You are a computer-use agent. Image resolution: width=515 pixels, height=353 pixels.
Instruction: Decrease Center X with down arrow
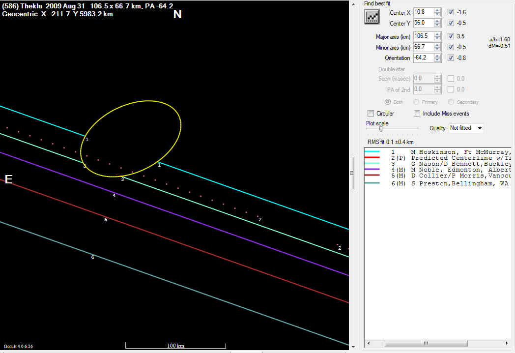(x=437, y=14)
